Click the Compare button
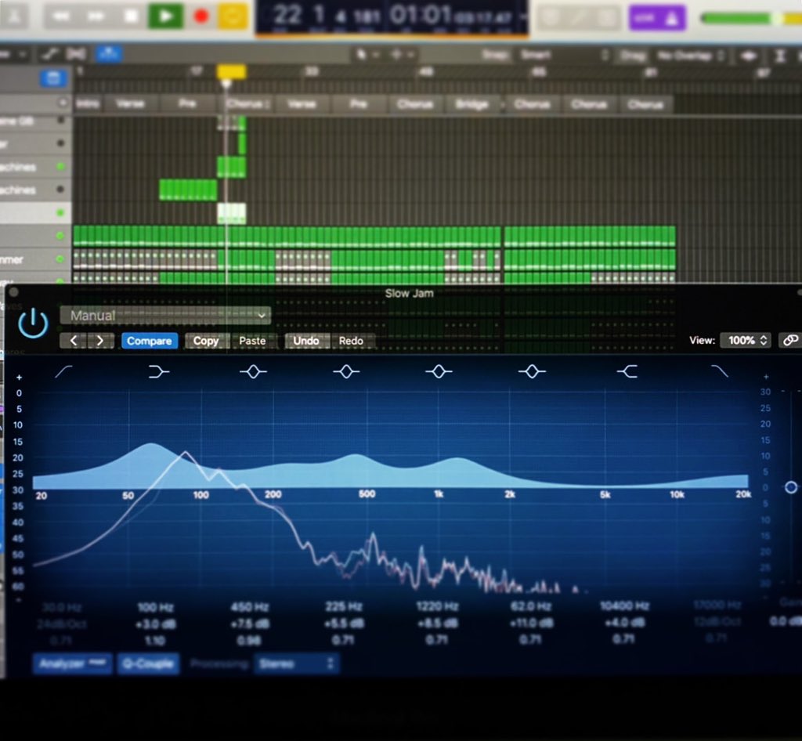 [150, 341]
